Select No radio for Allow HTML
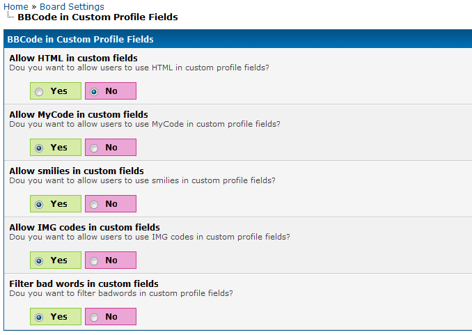Viewport: 472px width, 335px height. 94,91
